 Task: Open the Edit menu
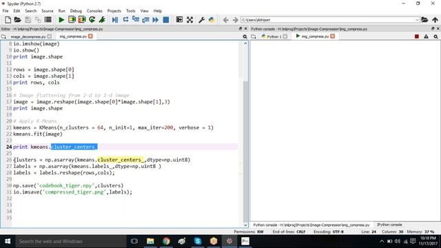click(17, 11)
